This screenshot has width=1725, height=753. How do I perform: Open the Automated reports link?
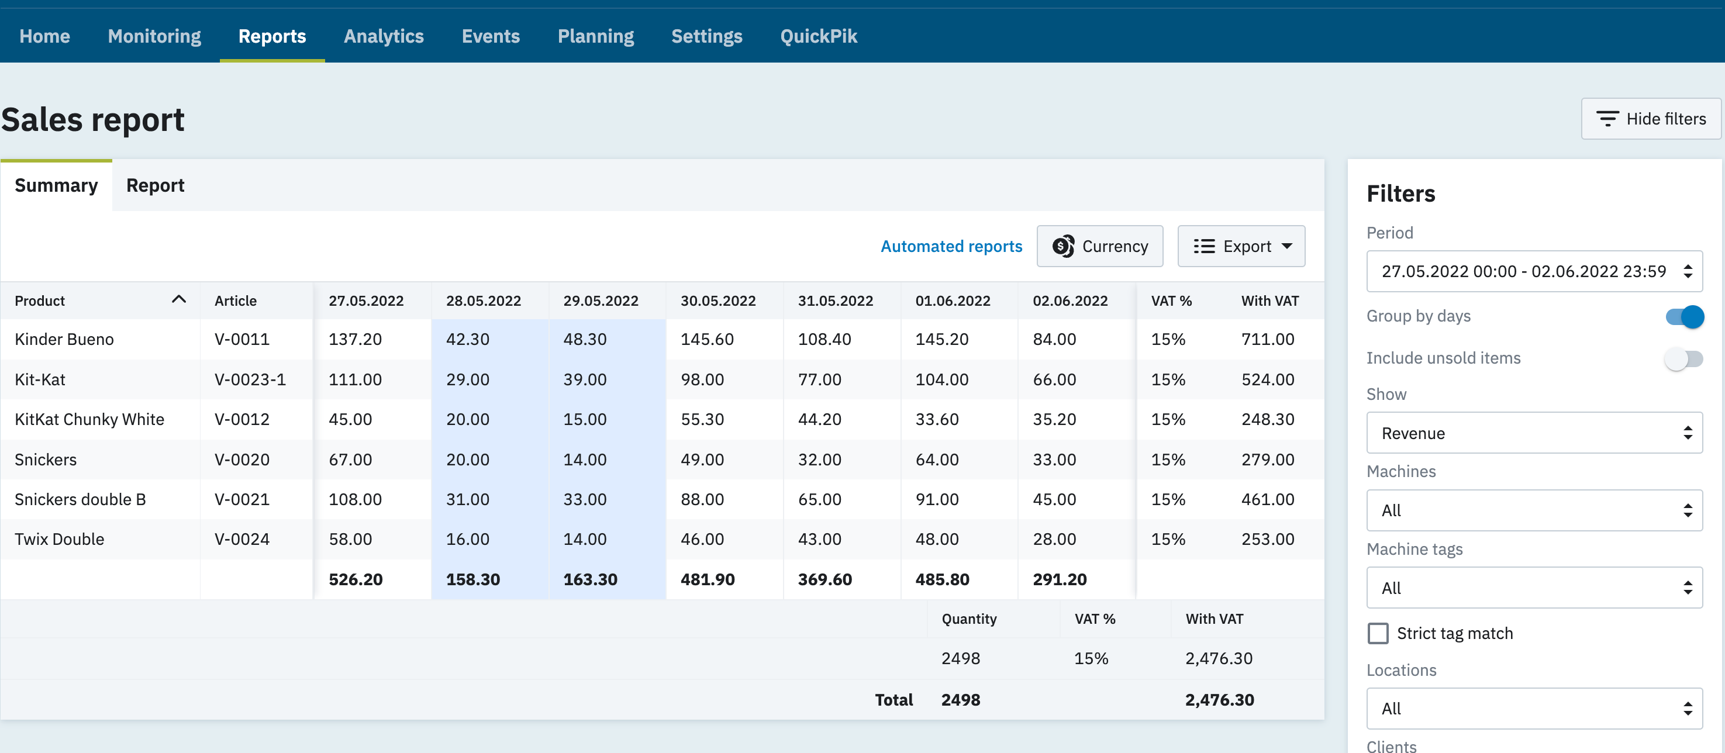(x=951, y=246)
